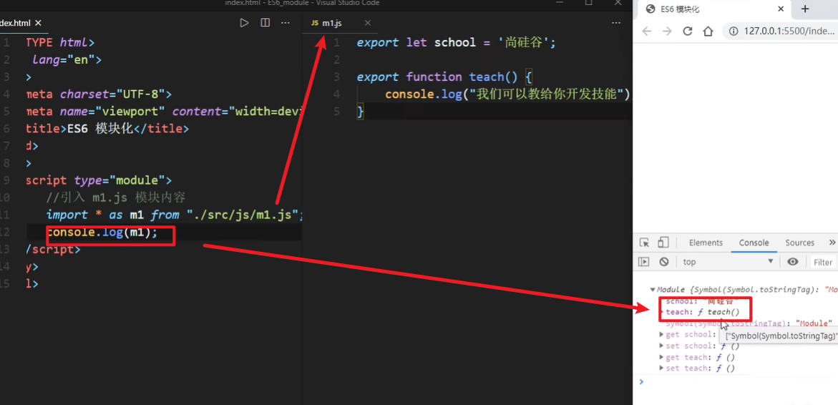The height and width of the screenshot is (405, 838).
Task: Click the browser back arrow
Action: coord(647,31)
